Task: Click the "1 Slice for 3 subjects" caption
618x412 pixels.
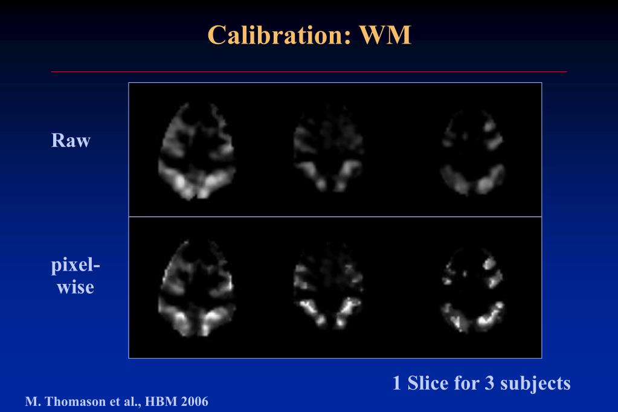Action: coord(481,383)
